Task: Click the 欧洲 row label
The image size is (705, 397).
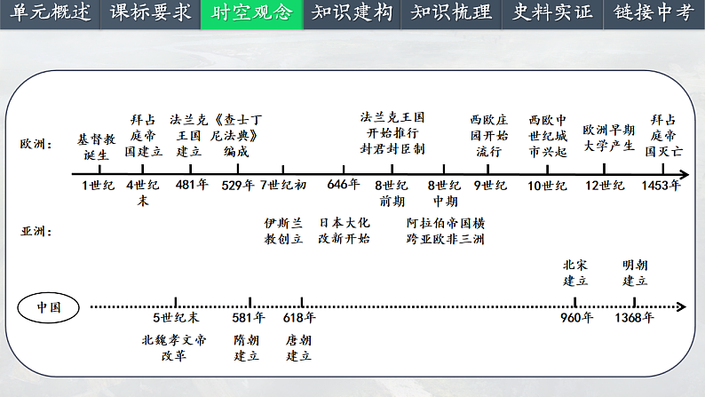Action: coord(36,144)
